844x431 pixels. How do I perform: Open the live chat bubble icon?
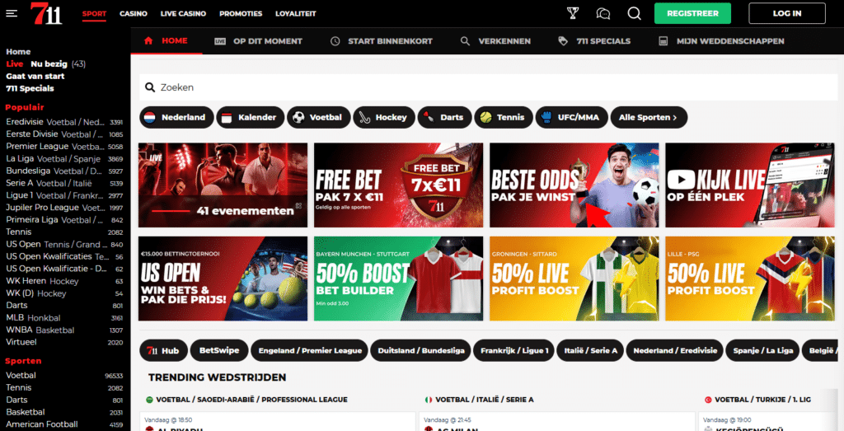[x=603, y=13]
